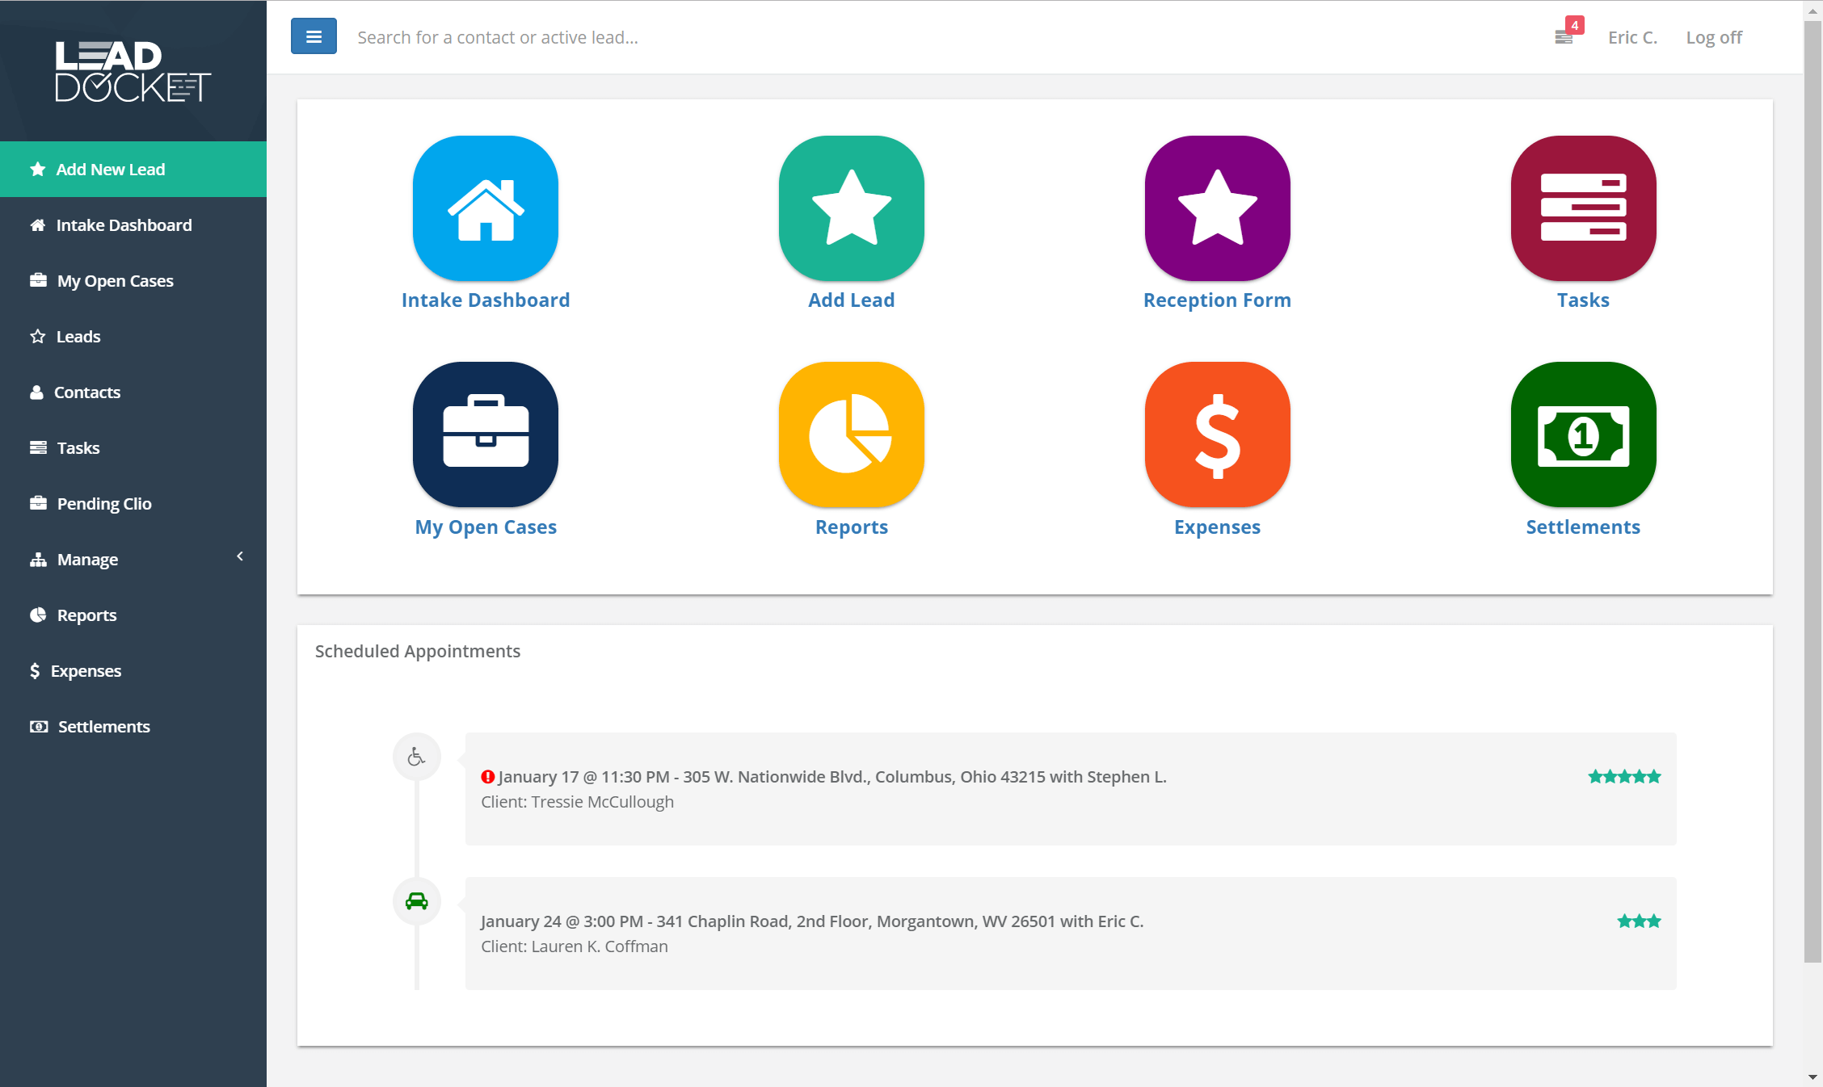Click the wheelchair icon for the January 17 appointment
Image resolution: width=1823 pixels, height=1087 pixels.
[416, 757]
